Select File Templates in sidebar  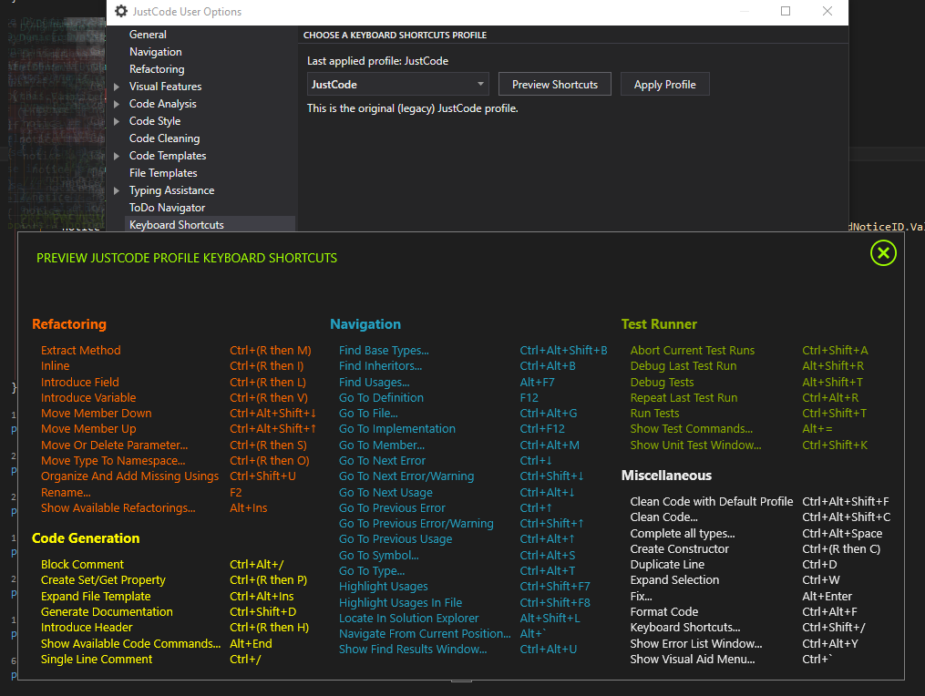[163, 173]
